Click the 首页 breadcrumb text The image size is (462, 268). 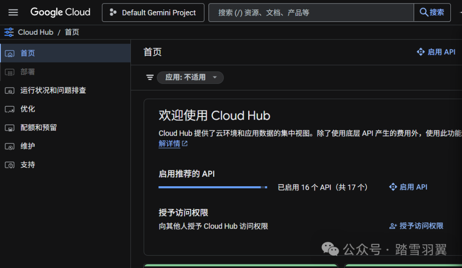pos(72,32)
